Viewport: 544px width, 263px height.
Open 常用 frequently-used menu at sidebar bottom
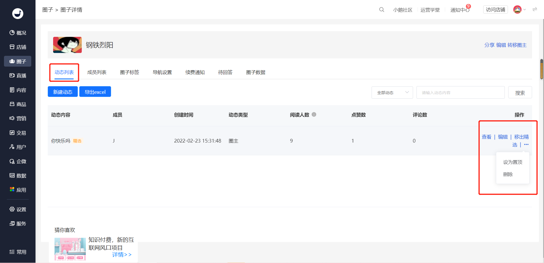[18, 252]
